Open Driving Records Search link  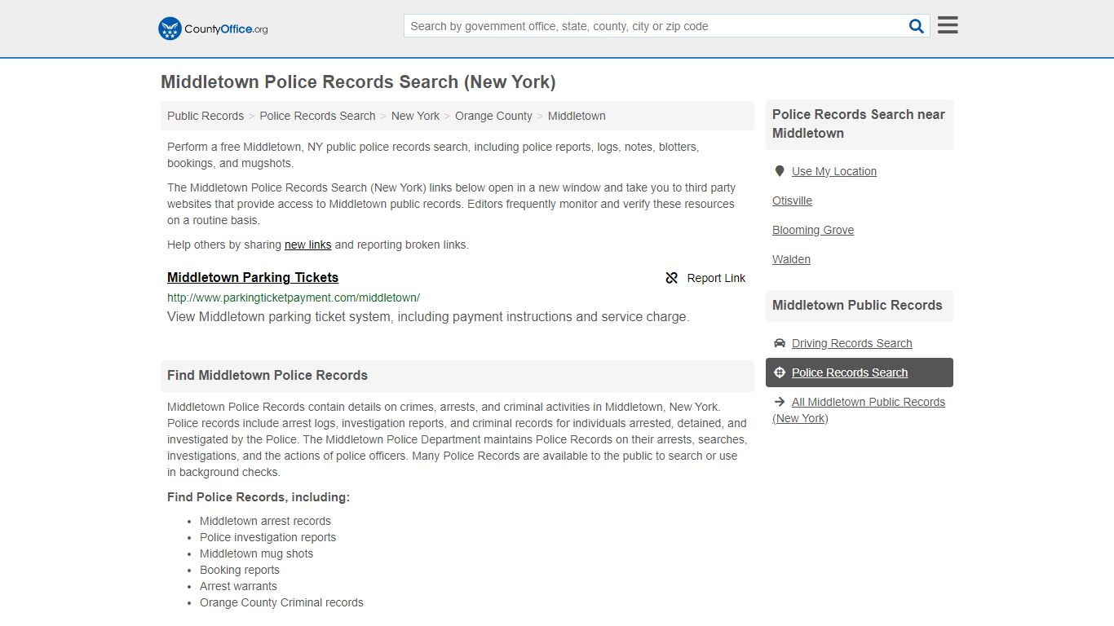click(852, 343)
